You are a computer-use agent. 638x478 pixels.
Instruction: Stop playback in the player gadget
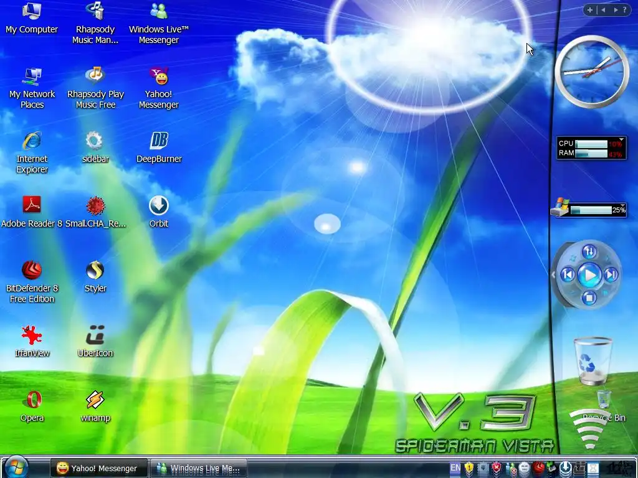[589, 298]
